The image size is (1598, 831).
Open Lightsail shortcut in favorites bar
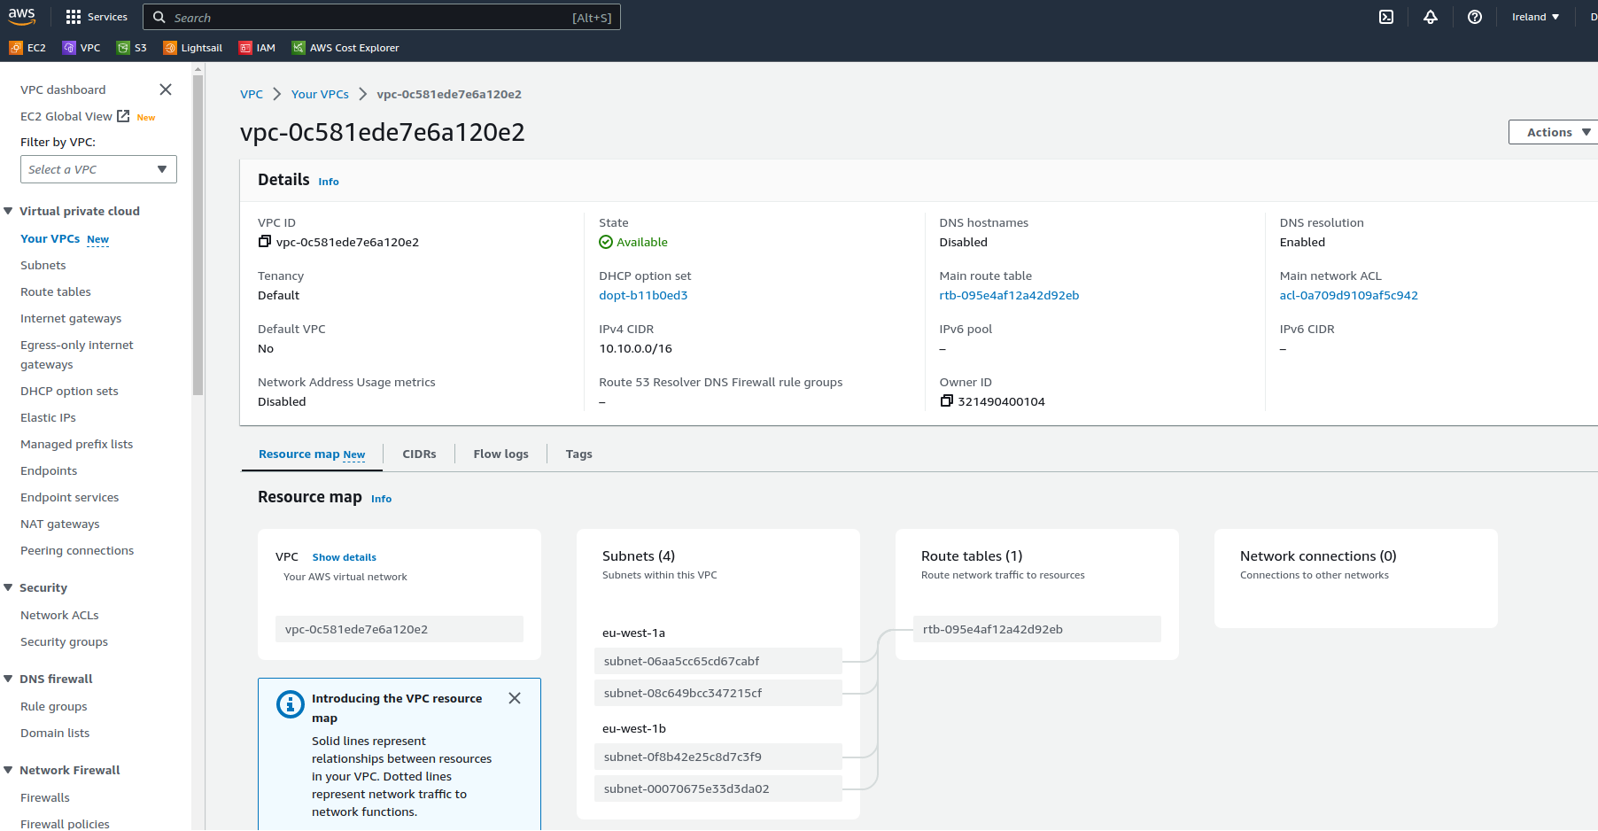(193, 48)
